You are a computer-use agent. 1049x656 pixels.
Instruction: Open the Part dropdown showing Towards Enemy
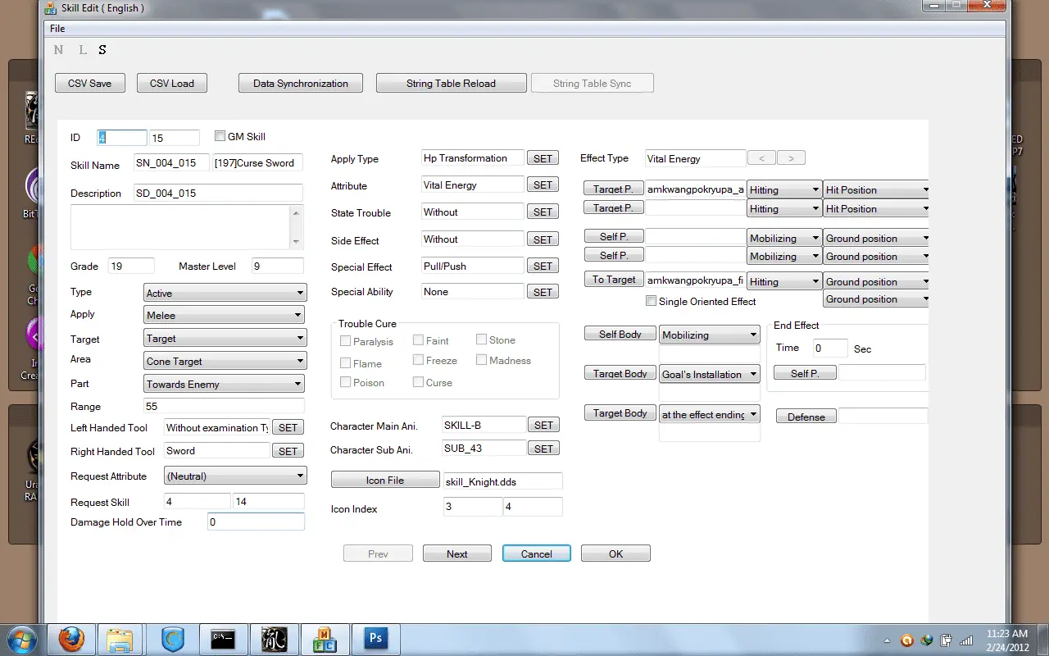tap(225, 384)
